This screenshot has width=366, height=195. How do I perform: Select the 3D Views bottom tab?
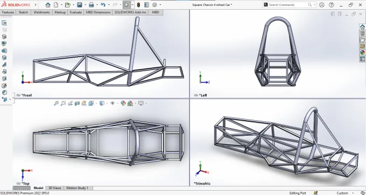tap(54, 188)
